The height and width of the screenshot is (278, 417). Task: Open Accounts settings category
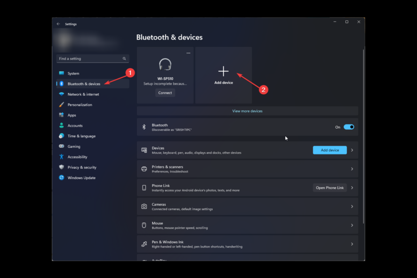click(93, 125)
